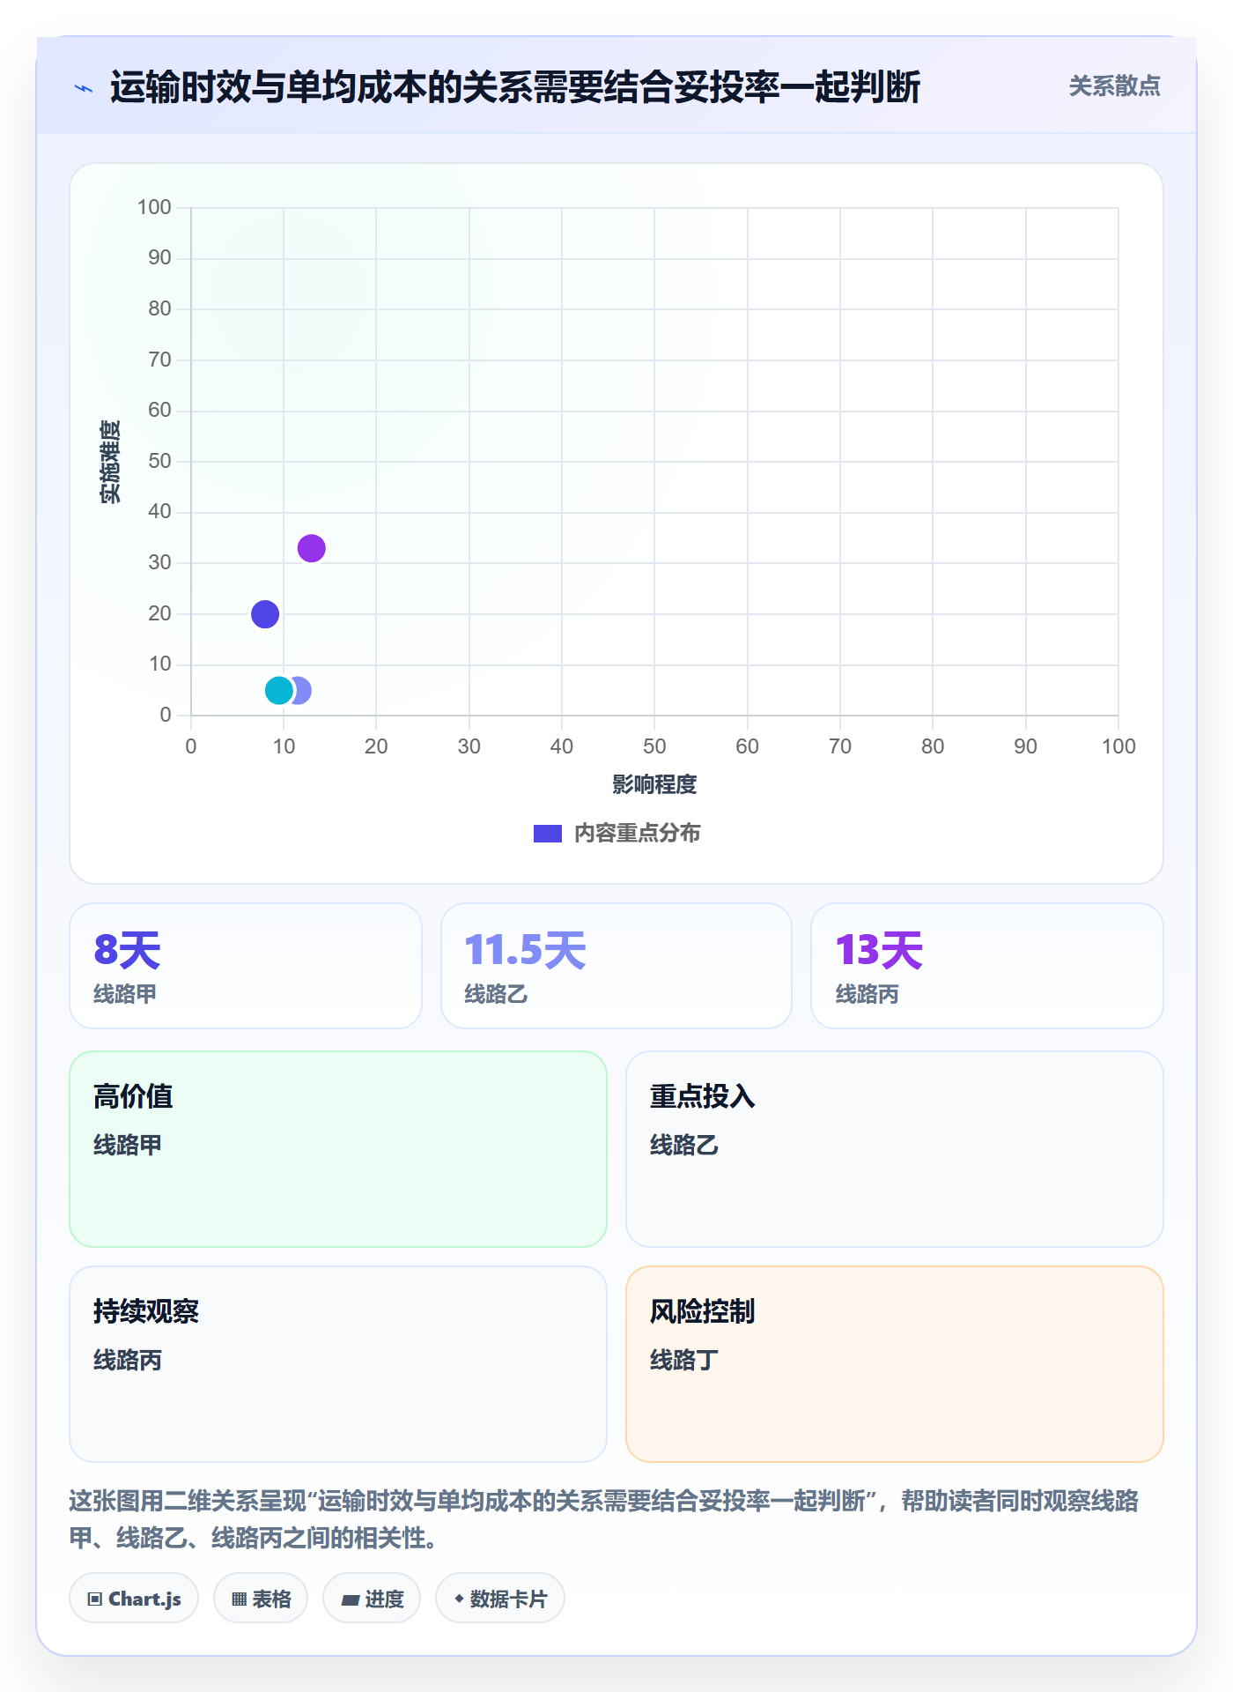
Task: Click the 11.5天 stat value
Action: [525, 950]
